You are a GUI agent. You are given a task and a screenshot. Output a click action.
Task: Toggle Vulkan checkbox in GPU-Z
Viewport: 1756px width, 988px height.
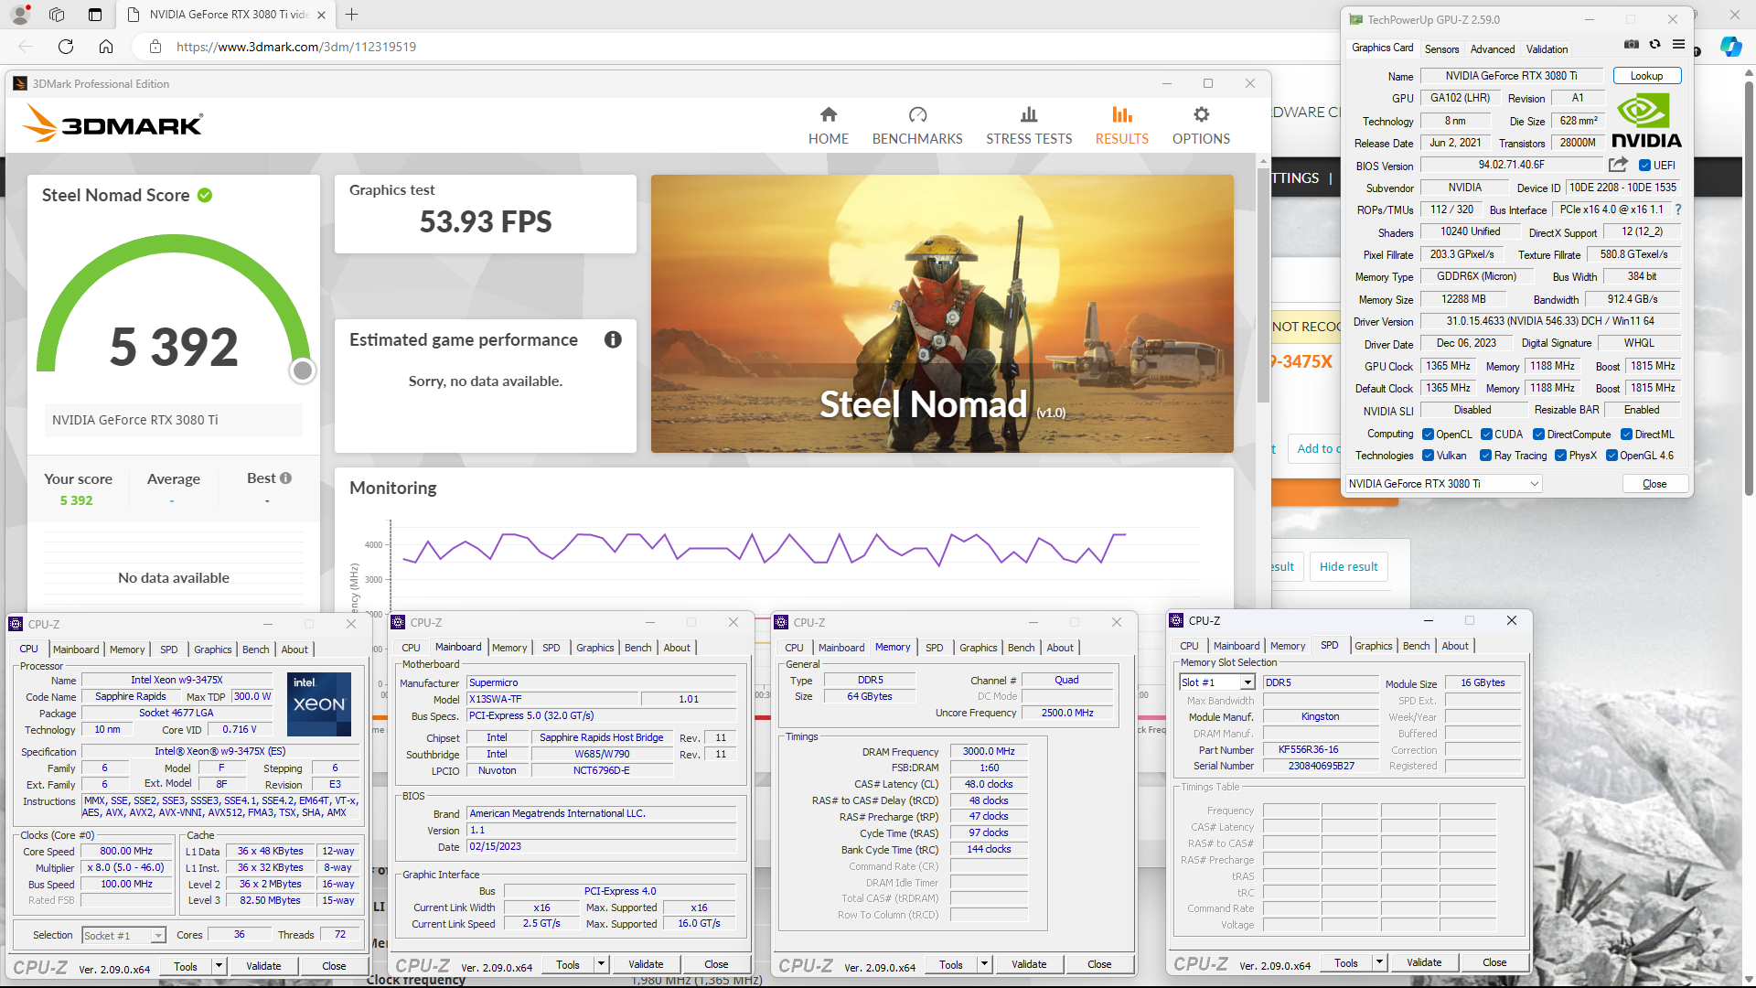point(1428,456)
